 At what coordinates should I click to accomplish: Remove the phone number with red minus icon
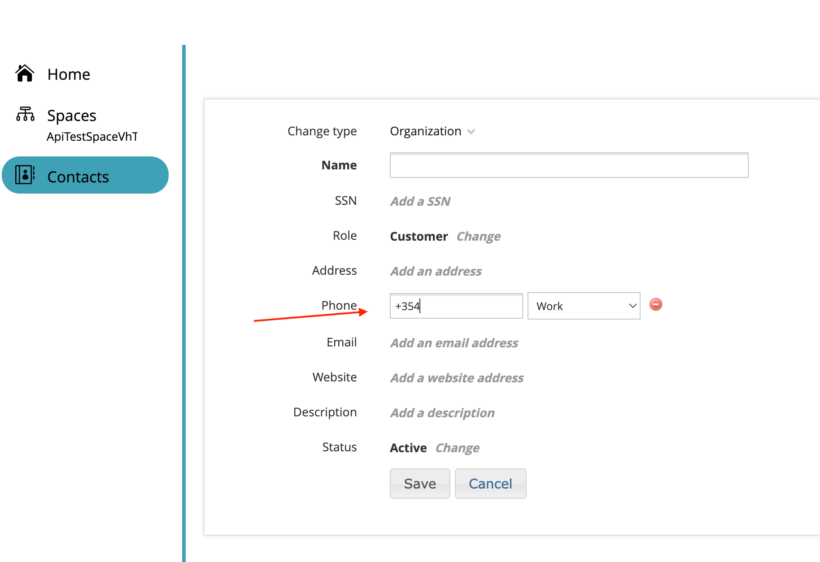(x=655, y=305)
